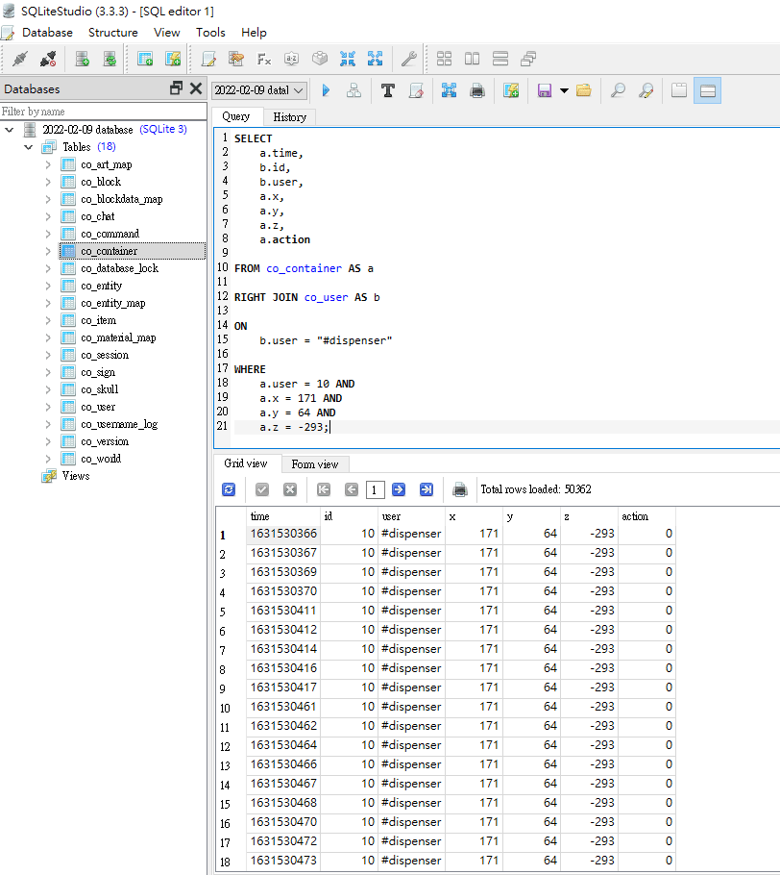Screen dimensions: 780x875
Task: Expand the co_user table node
Action: coord(48,407)
